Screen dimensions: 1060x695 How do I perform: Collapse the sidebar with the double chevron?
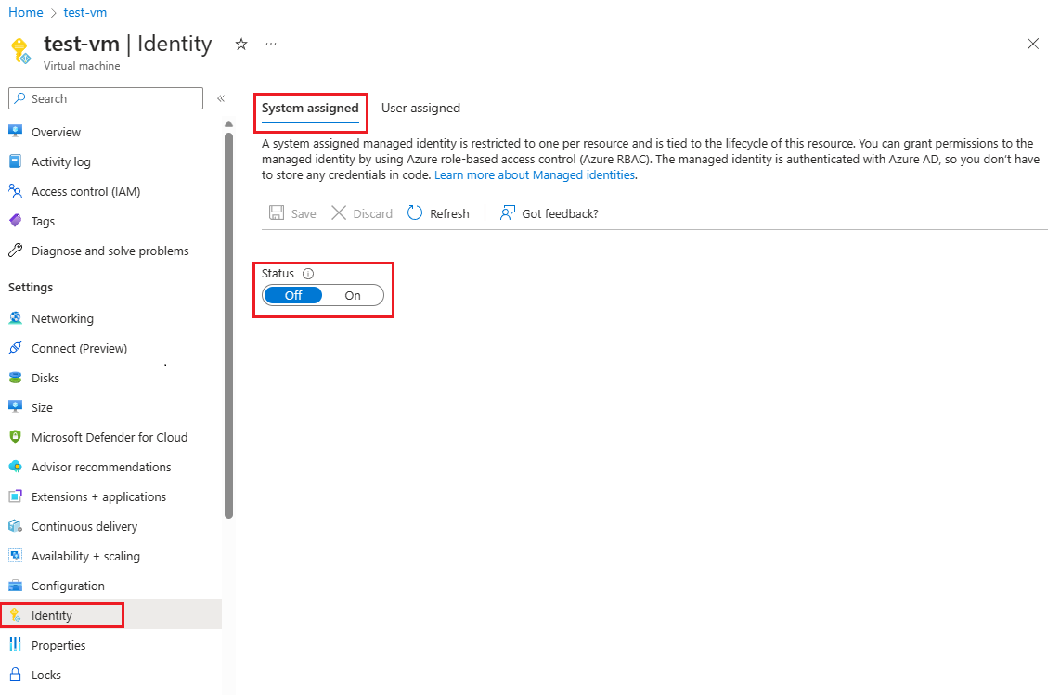(x=221, y=98)
